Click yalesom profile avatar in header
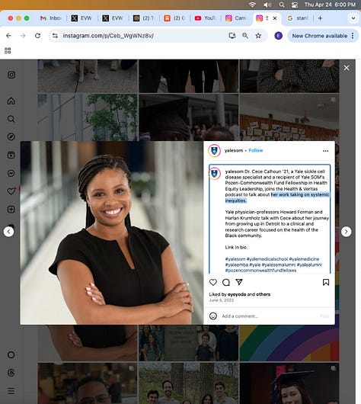This screenshot has height=404, width=361. coord(214,150)
